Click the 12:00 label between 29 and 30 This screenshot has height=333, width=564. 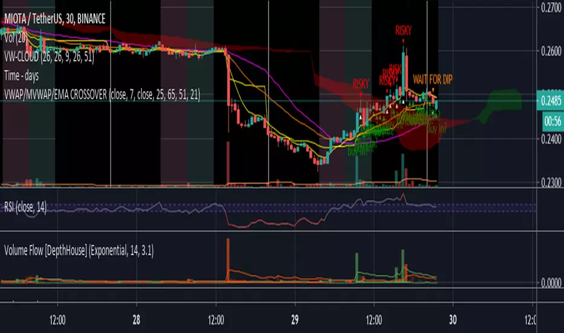[x=374, y=320]
